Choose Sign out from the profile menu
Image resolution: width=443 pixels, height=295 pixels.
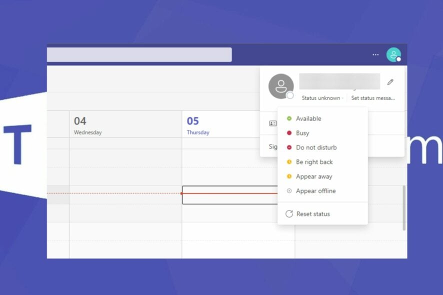[x=273, y=146]
